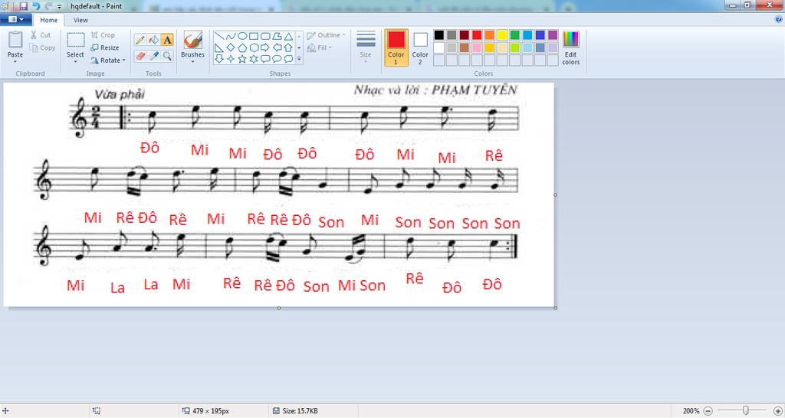Pick the purple color swatch
785x418 pixels.
coord(553,35)
